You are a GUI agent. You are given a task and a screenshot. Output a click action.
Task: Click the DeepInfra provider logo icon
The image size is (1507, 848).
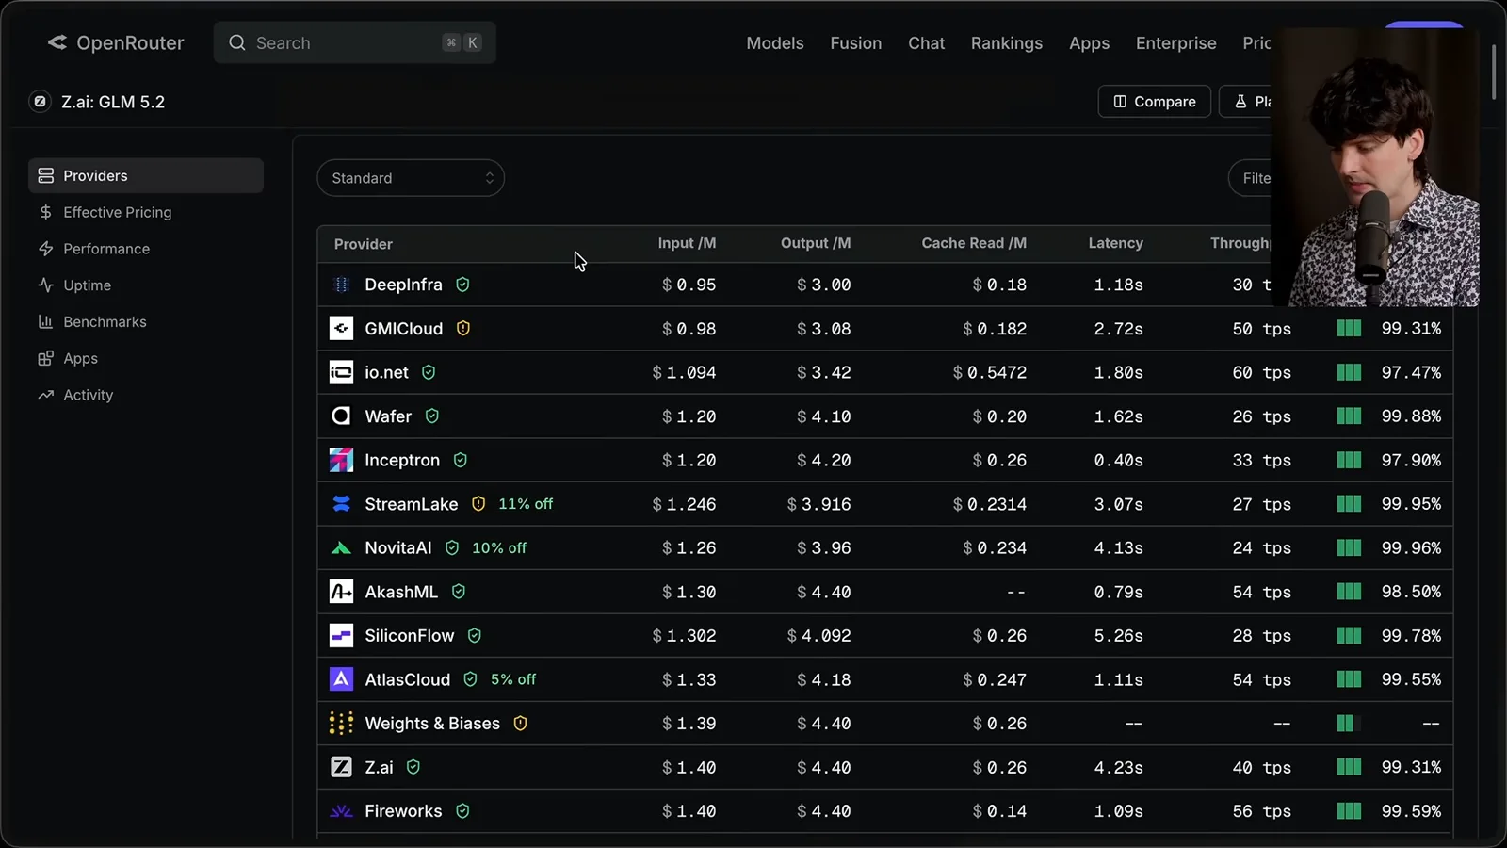click(x=341, y=285)
